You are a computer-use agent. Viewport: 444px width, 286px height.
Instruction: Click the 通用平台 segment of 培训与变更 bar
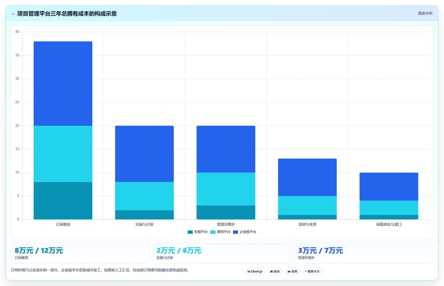307,205
